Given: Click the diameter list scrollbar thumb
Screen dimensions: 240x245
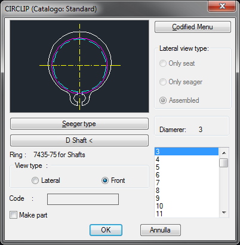Looking at the screenshot, I should click(224, 163).
